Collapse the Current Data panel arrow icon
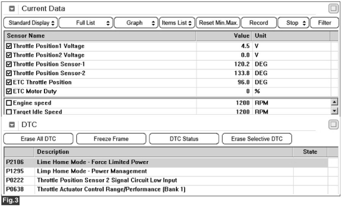342x207 pixels. click(x=12, y=9)
